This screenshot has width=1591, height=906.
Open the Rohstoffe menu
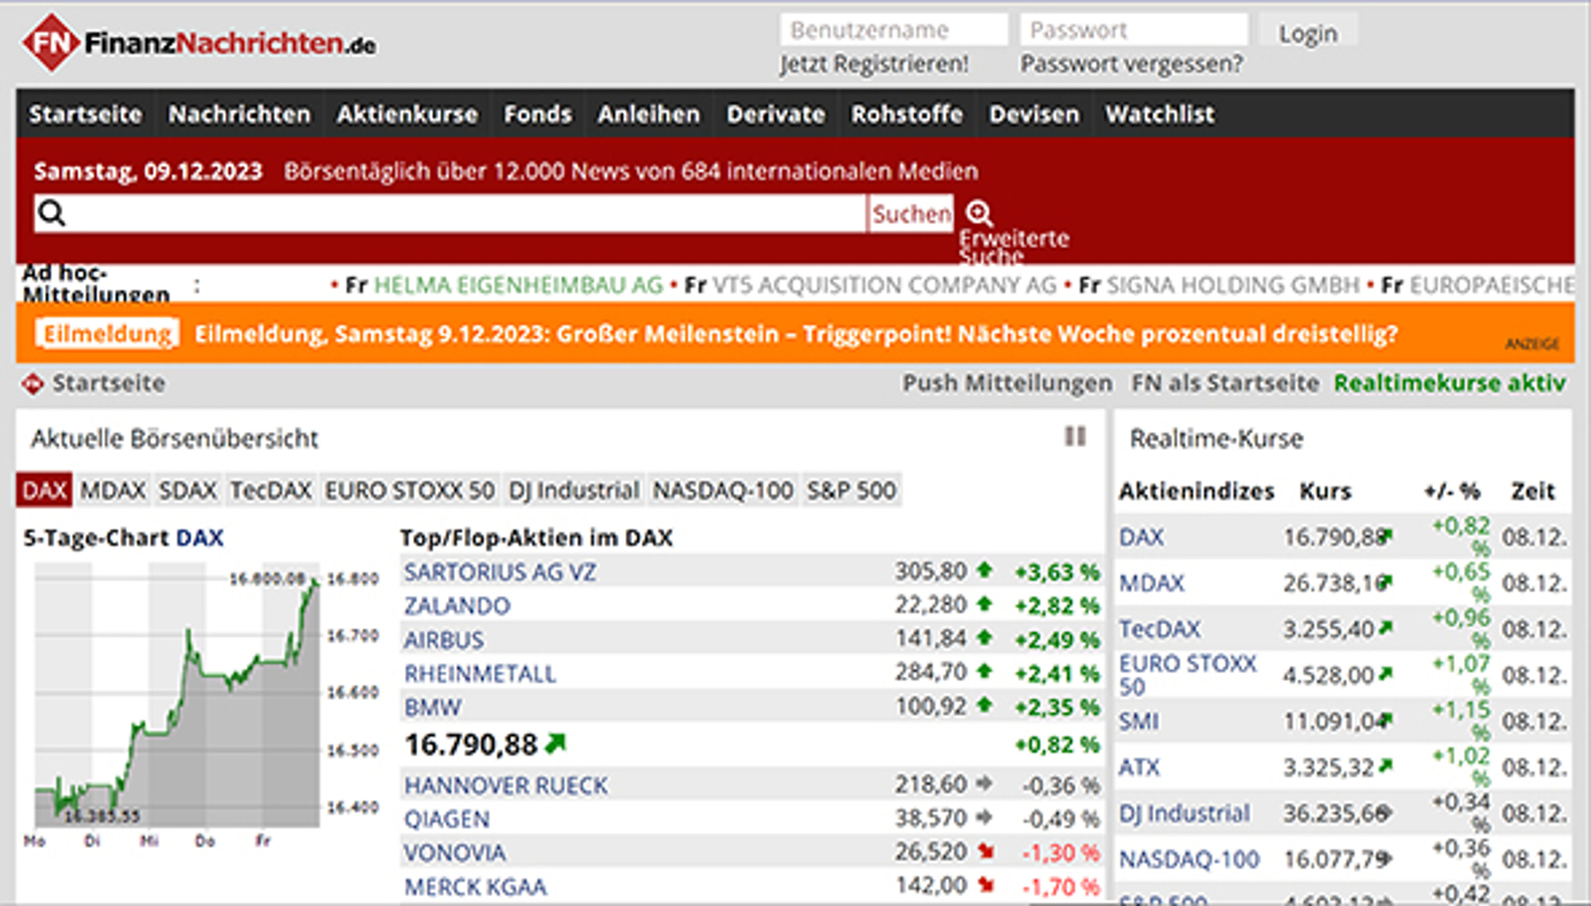(x=907, y=114)
